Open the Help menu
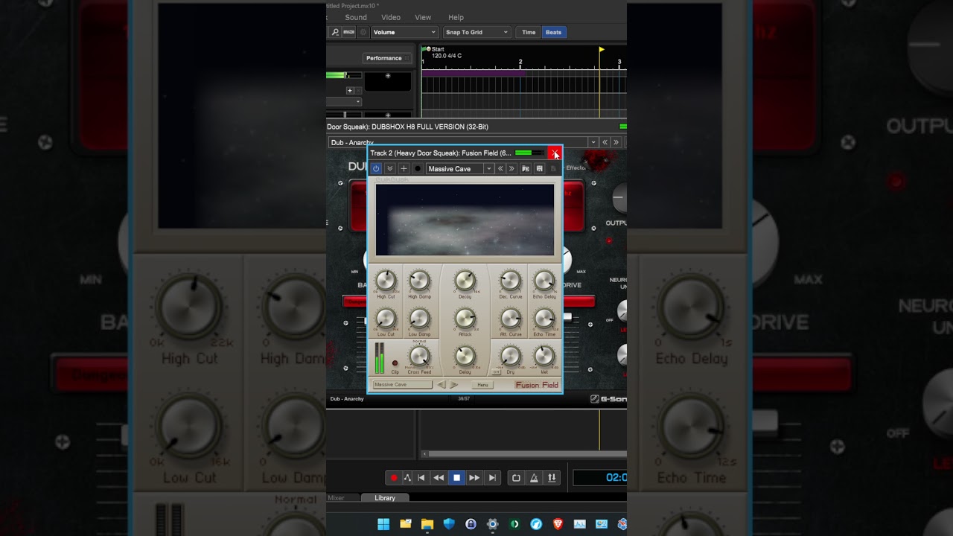The image size is (953, 536). (x=456, y=17)
